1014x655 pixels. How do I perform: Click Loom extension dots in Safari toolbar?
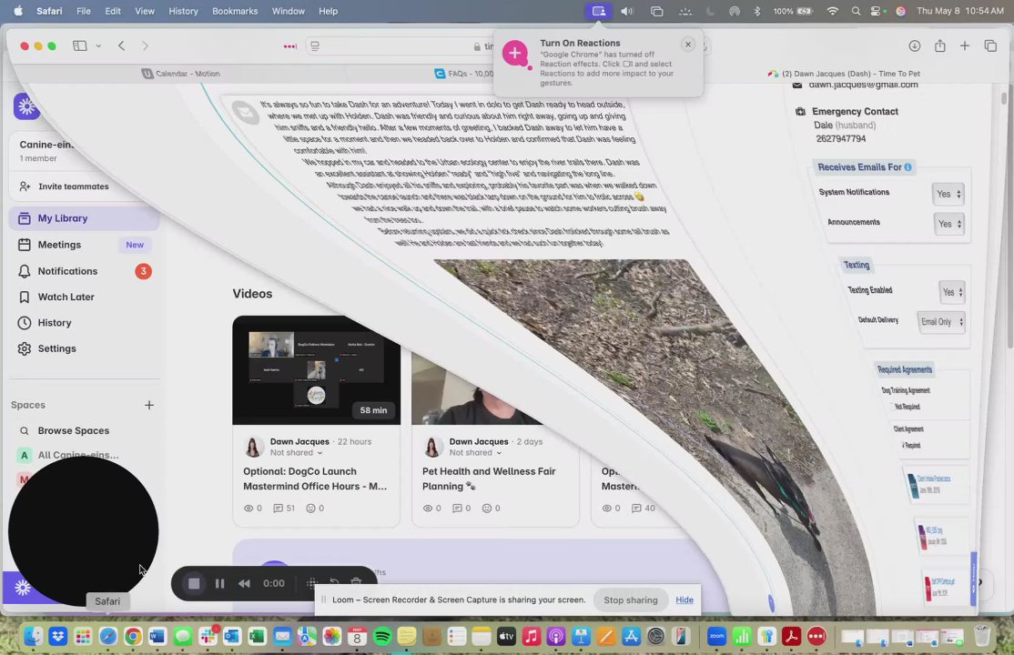click(289, 45)
